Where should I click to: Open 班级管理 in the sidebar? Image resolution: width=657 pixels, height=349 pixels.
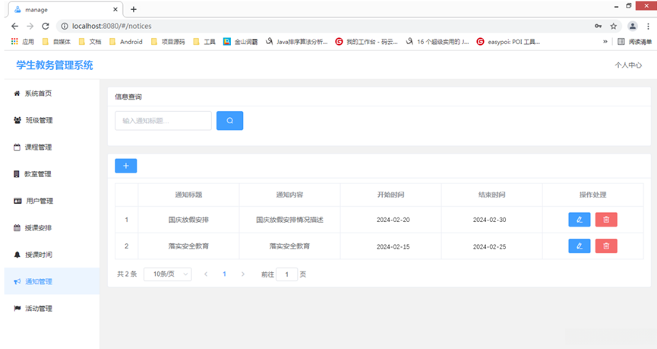point(52,120)
